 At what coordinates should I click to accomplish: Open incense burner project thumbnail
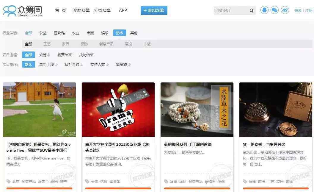pyautogui.click(x=276, y=110)
